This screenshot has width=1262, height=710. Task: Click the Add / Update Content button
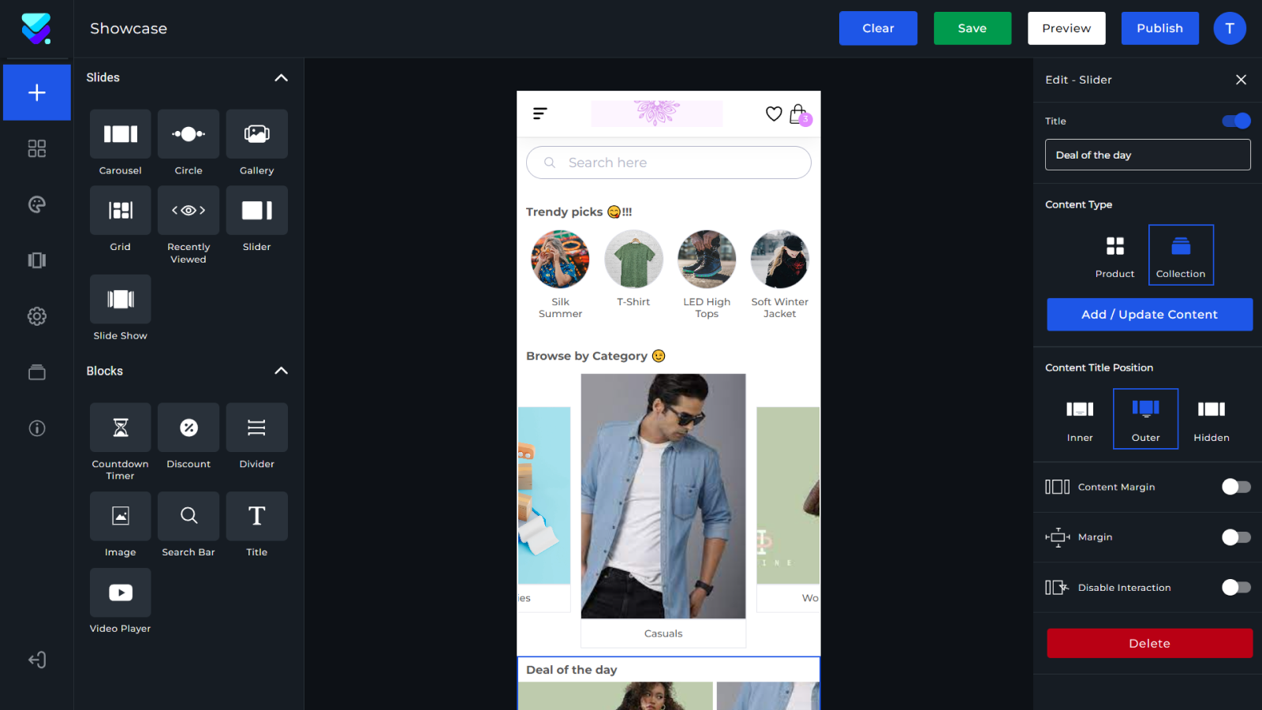1149,314
